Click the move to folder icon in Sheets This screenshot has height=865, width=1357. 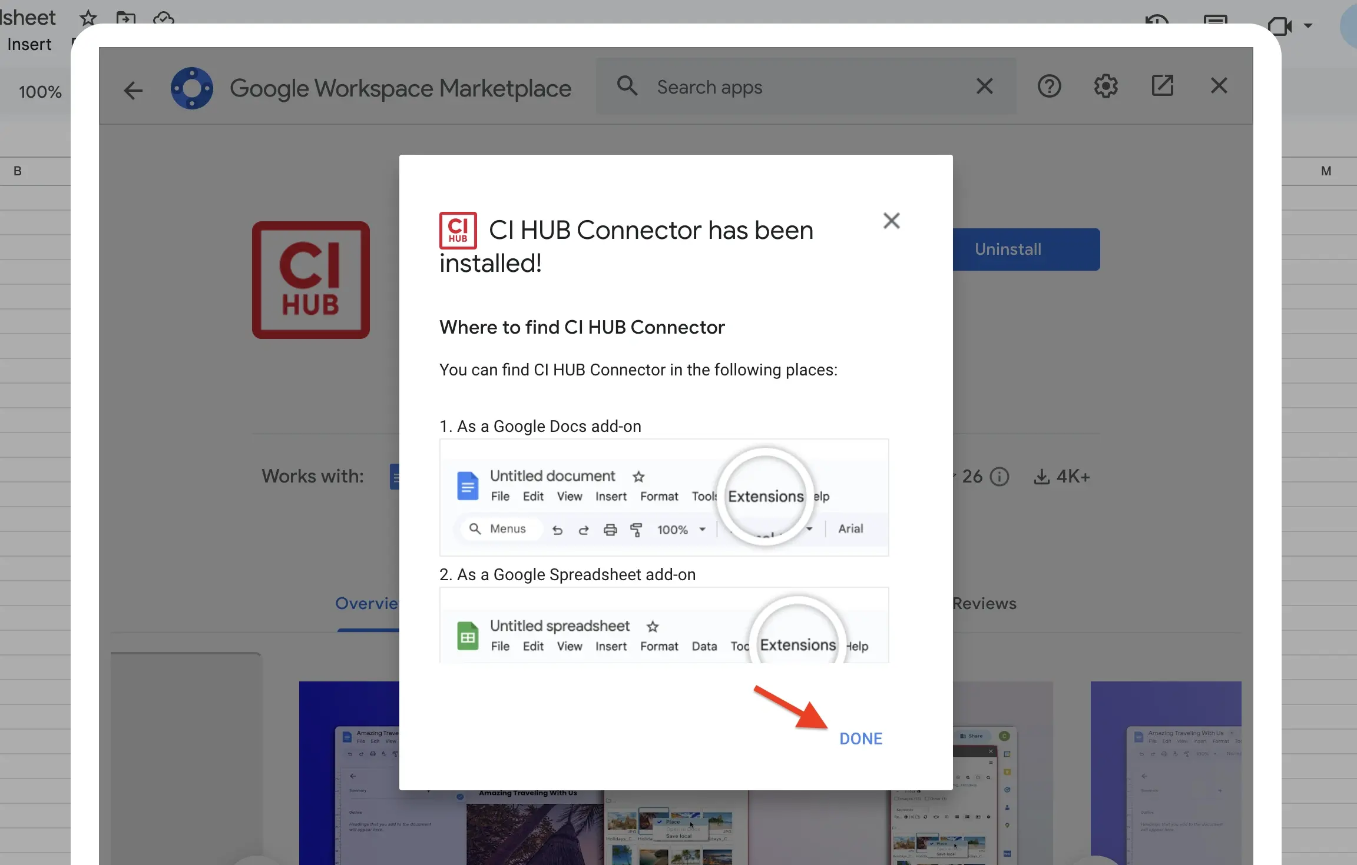click(125, 18)
